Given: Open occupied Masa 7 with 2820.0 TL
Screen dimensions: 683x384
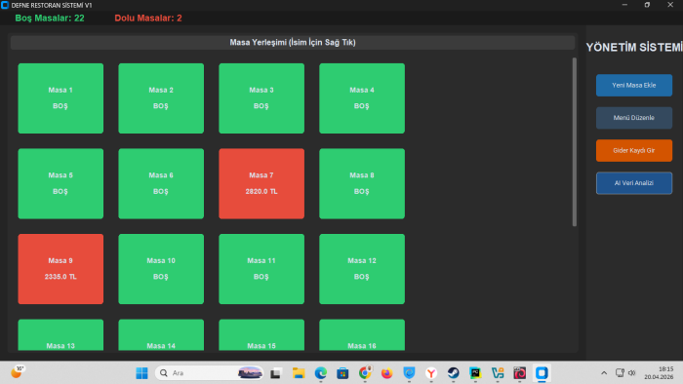Looking at the screenshot, I should click(x=261, y=183).
